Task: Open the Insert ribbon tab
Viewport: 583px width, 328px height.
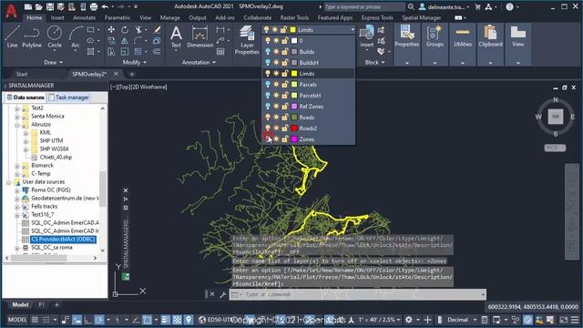Action: click(57, 17)
